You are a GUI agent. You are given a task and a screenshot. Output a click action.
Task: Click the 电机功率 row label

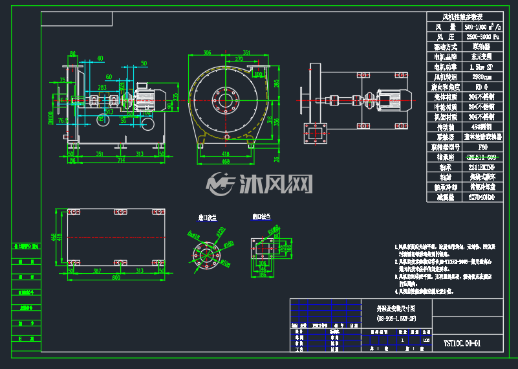[x=445, y=67]
